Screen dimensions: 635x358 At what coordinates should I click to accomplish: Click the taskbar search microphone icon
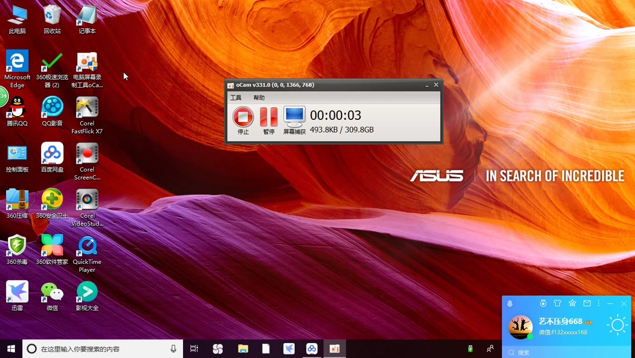click(173, 349)
